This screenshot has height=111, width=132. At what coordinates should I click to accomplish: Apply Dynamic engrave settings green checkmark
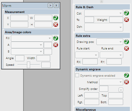click(127, 75)
